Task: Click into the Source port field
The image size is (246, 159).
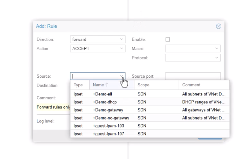Action: coord(193,76)
